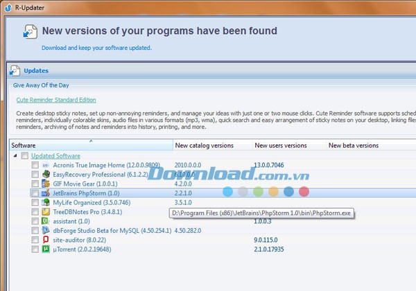Click Download and keep your software updated

[96, 48]
